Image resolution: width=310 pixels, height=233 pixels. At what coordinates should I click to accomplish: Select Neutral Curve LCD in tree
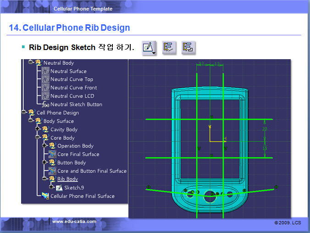pos(73,96)
